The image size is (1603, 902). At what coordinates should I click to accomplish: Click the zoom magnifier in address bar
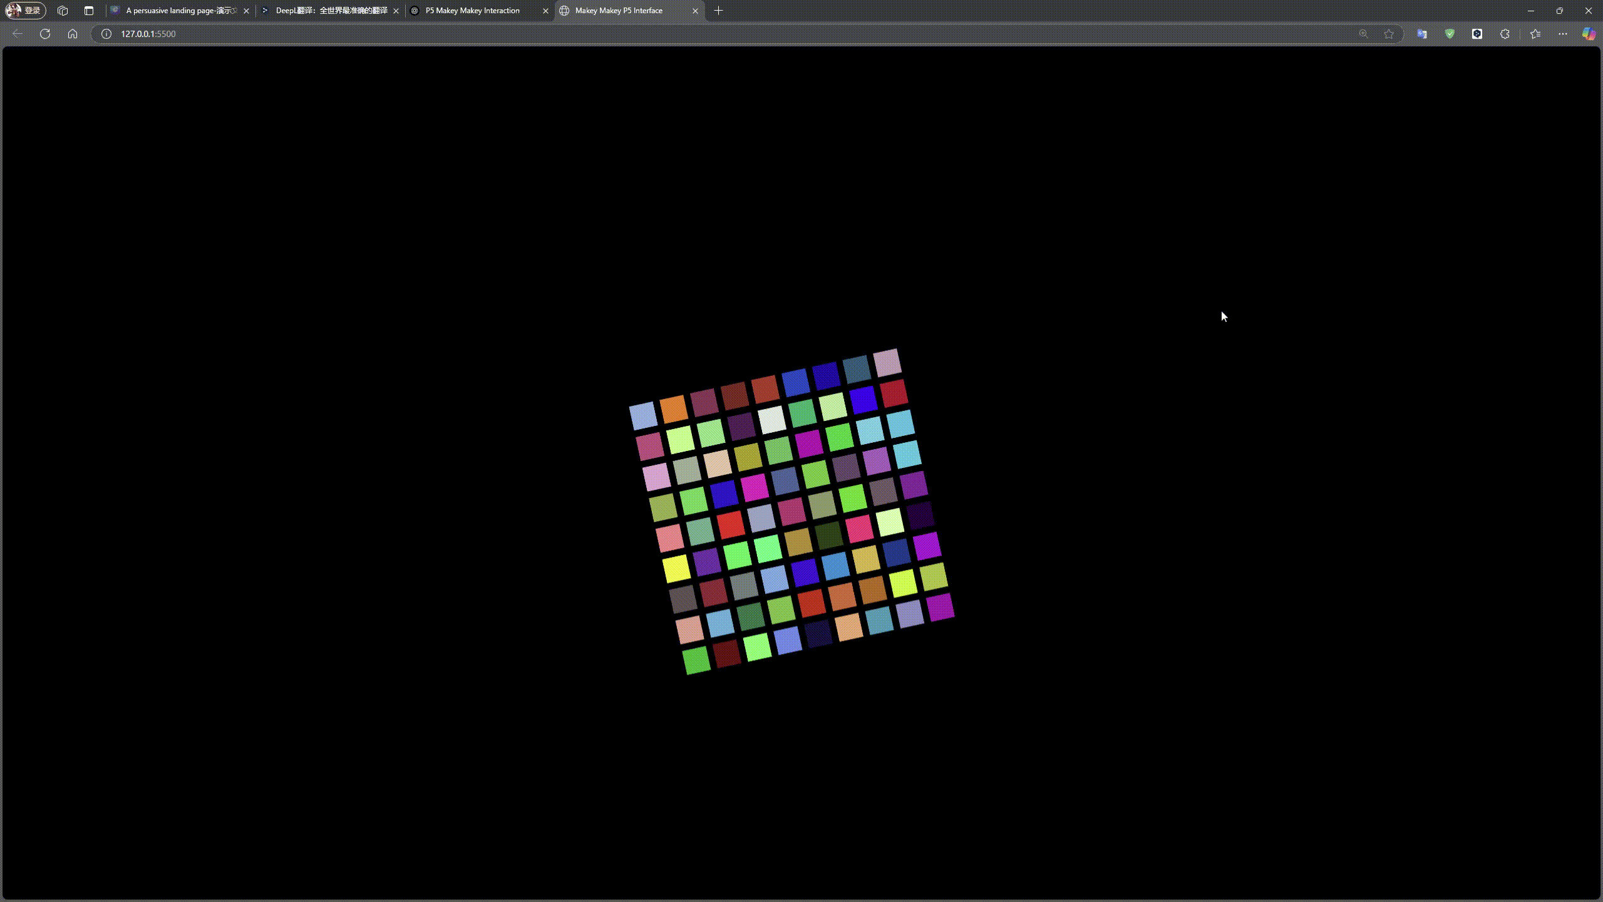pyautogui.click(x=1363, y=34)
